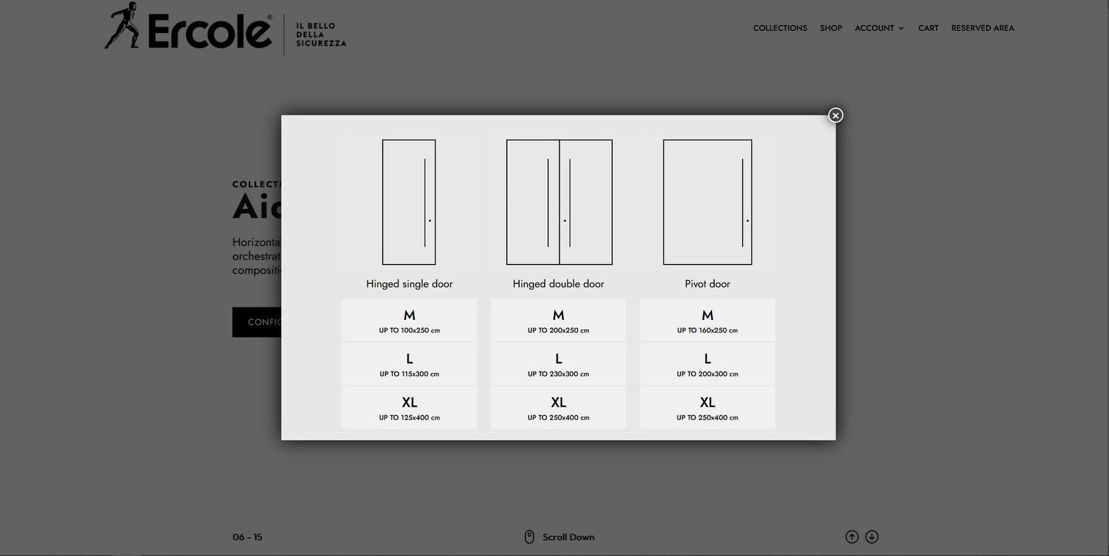This screenshot has height=556, width=1109.
Task: Open the Reserved Area link
Action: click(982, 28)
